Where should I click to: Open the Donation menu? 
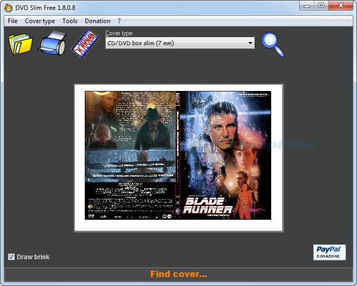click(x=97, y=21)
